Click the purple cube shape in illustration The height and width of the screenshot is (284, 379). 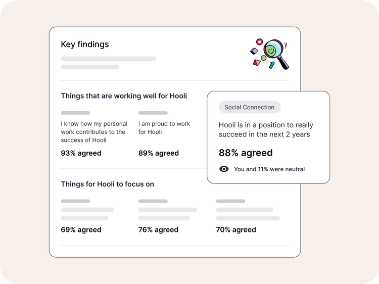point(254,51)
